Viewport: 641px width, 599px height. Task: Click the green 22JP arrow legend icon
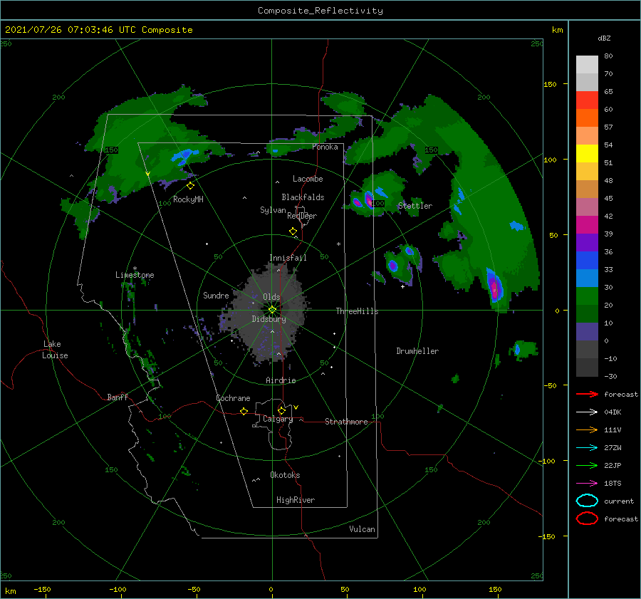(x=587, y=465)
